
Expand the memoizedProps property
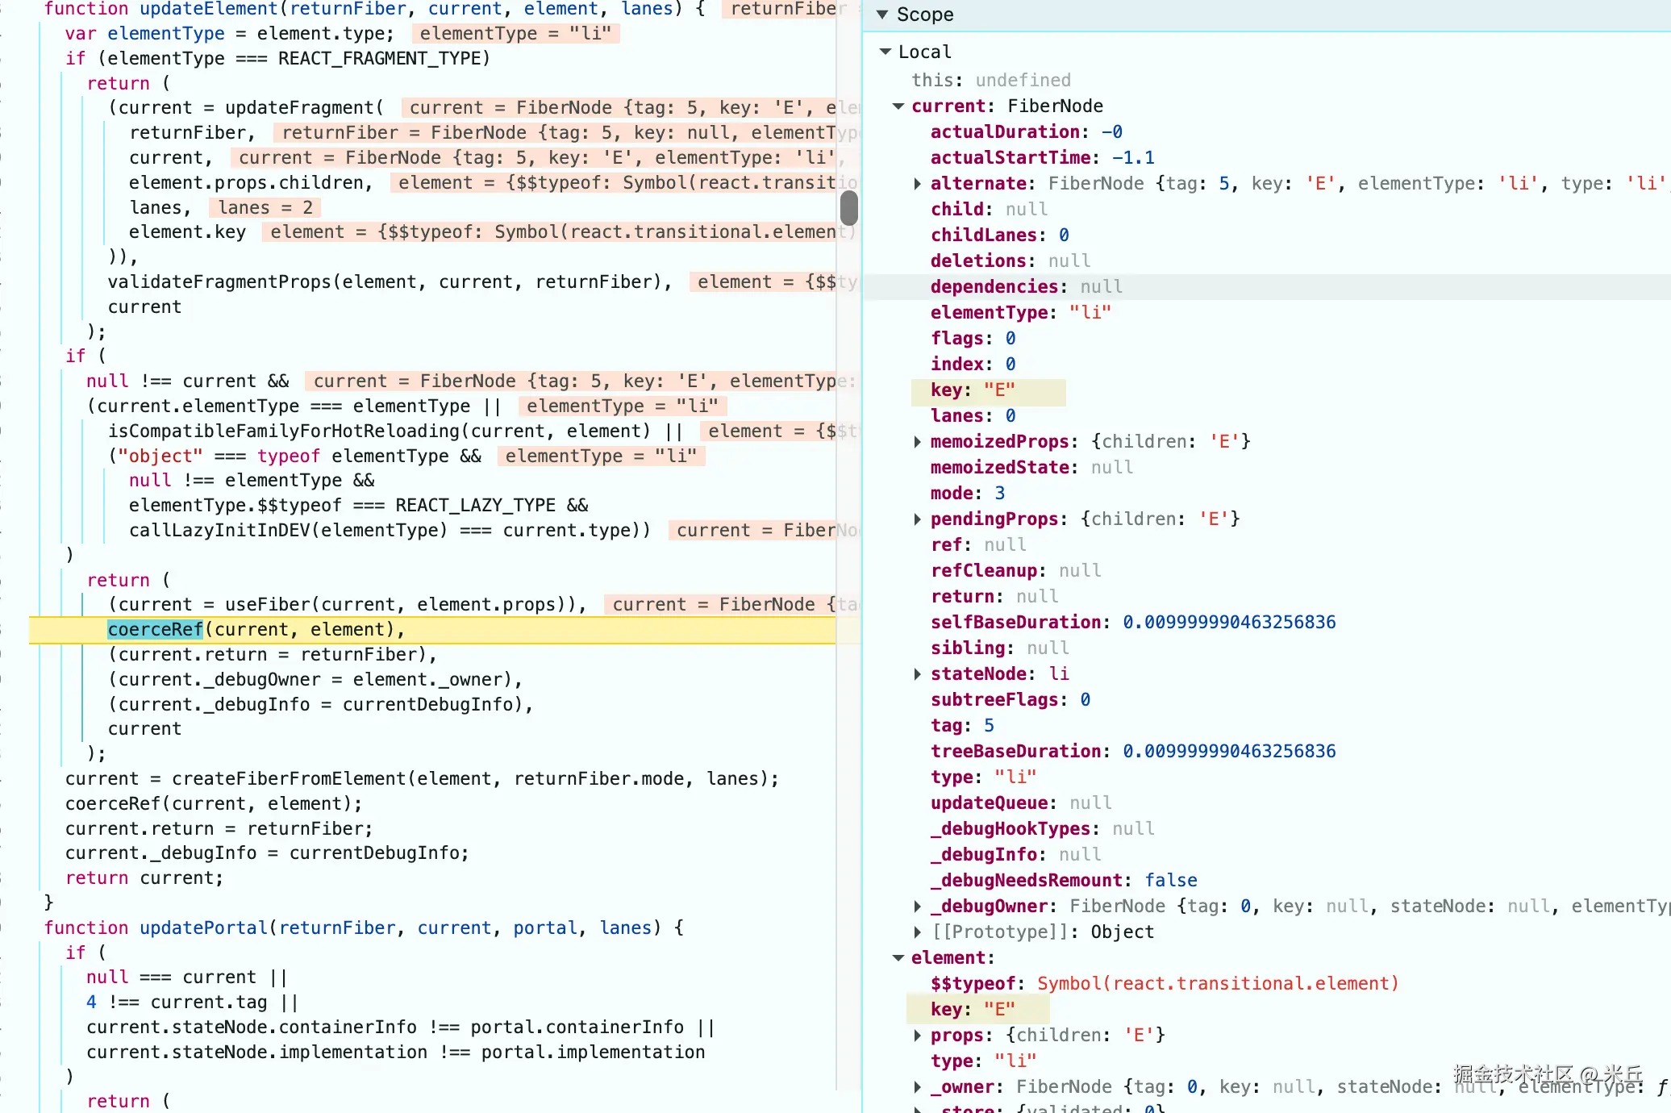coord(918,442)
